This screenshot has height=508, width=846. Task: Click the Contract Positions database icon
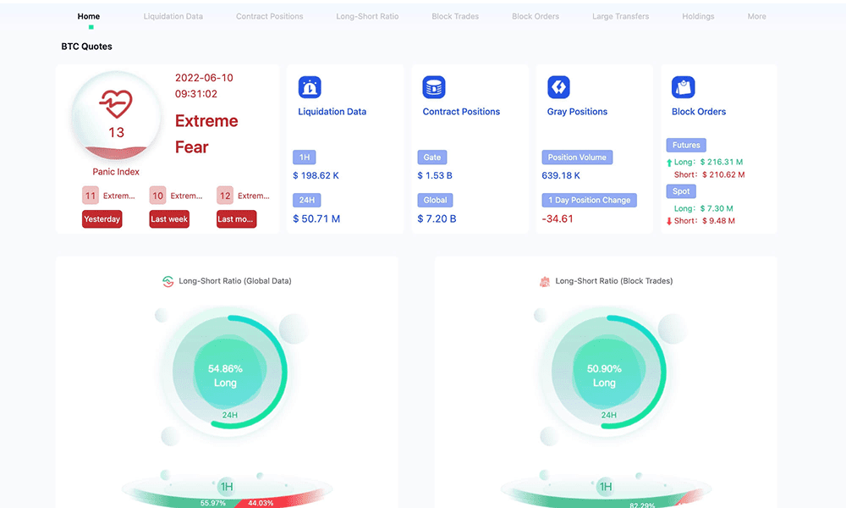(x=434, y=87)
